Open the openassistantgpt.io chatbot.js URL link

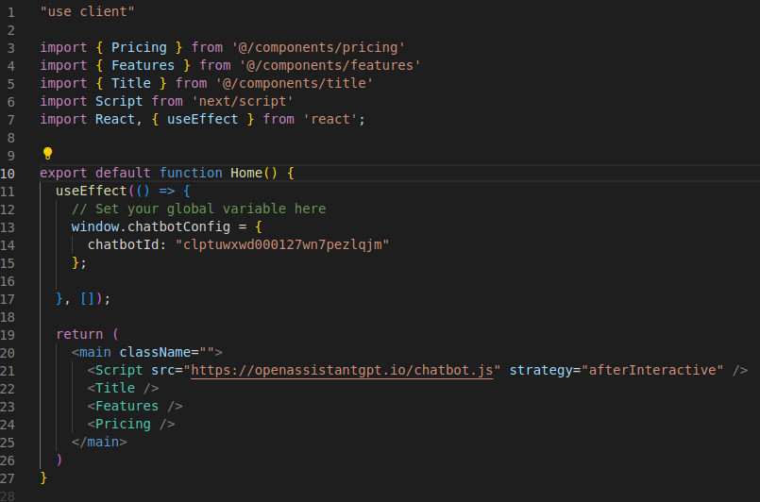click(x=346, y=370)
